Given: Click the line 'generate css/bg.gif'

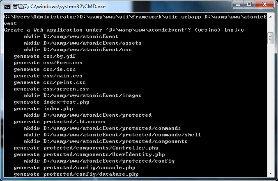Looking at the screenshot, I should coord(45,56).
